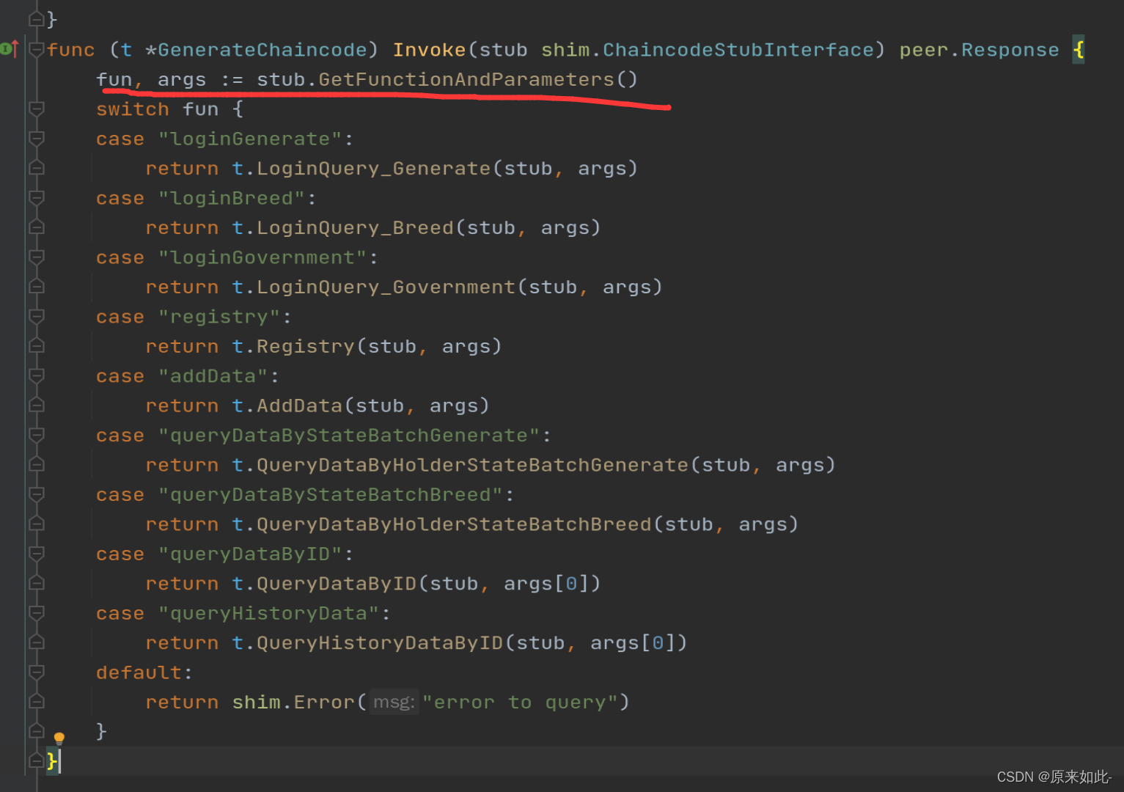Collapse the Invoke function fold marker
Viewport: 1124px width, 792px height.
(x=36, y=50)
